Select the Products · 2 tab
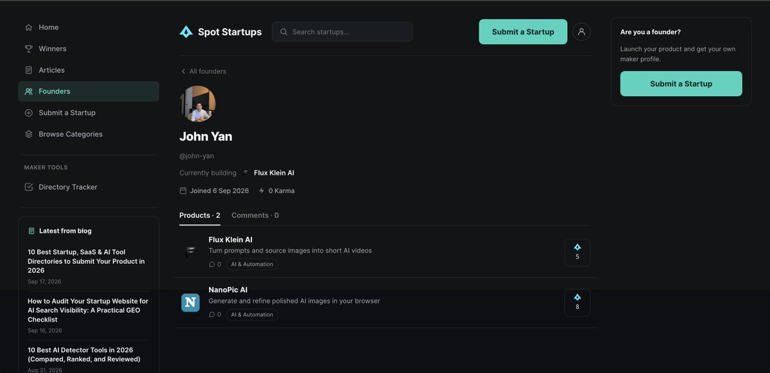770x373 pixels. [x=200, y=215]
